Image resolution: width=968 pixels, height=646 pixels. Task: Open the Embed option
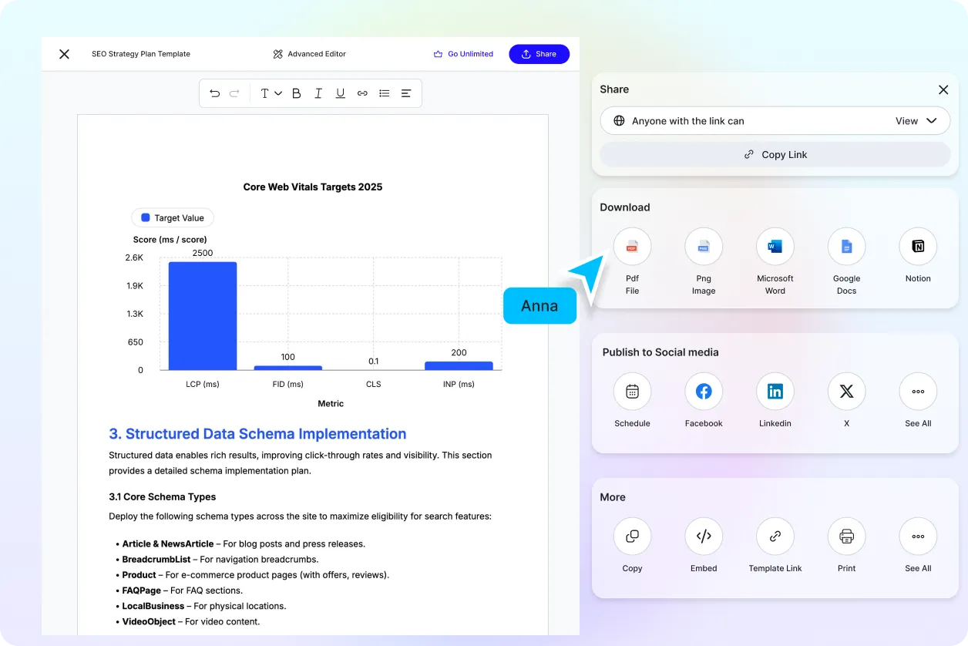pyautogui.click(x=704, y=537)
